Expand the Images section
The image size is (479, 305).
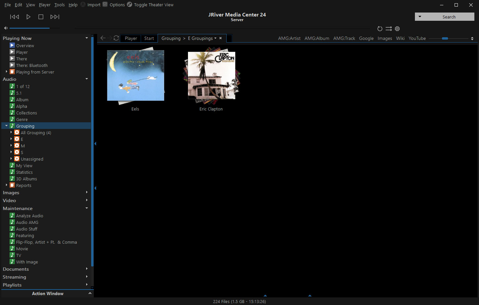[87, 192]
